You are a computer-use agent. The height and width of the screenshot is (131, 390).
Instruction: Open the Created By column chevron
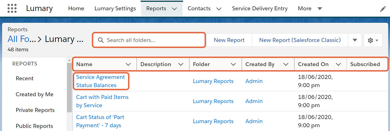click(x=286, y=64)
